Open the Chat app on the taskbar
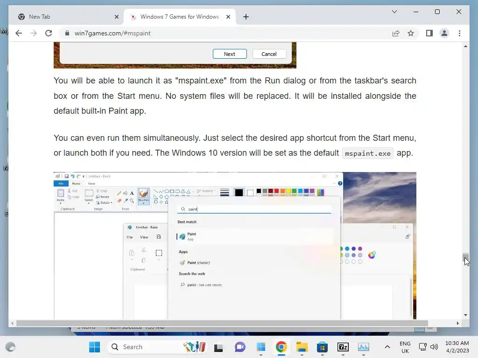The height and width of the screenshot is (358, 478). (x=240, y=347)
